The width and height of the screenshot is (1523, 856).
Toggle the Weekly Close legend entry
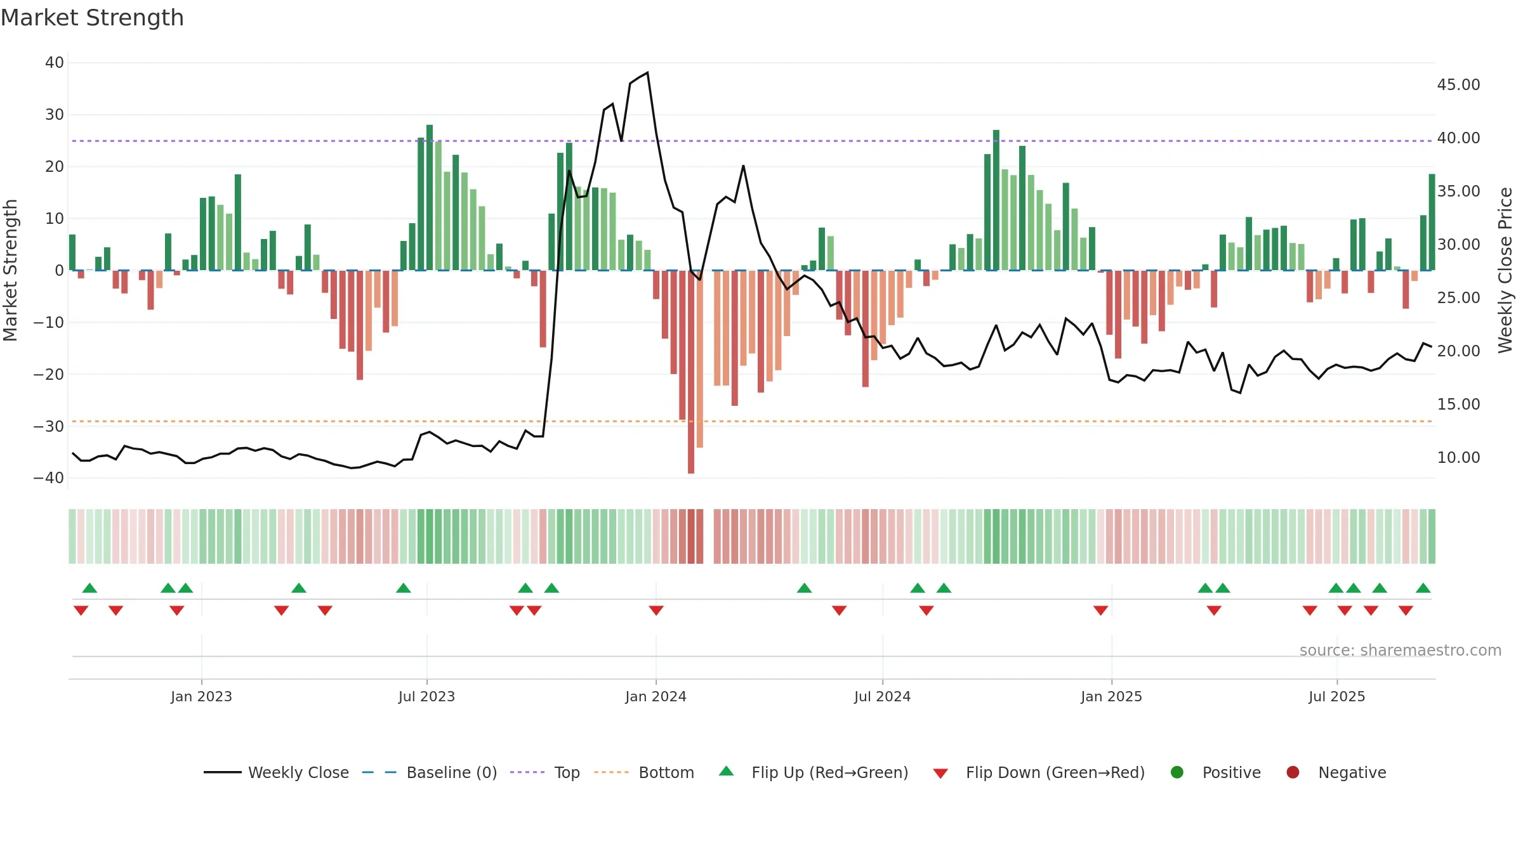276,772
